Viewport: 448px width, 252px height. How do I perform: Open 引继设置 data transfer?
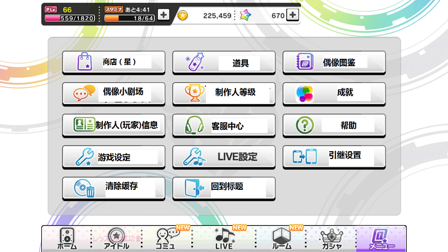coord(334,157)
